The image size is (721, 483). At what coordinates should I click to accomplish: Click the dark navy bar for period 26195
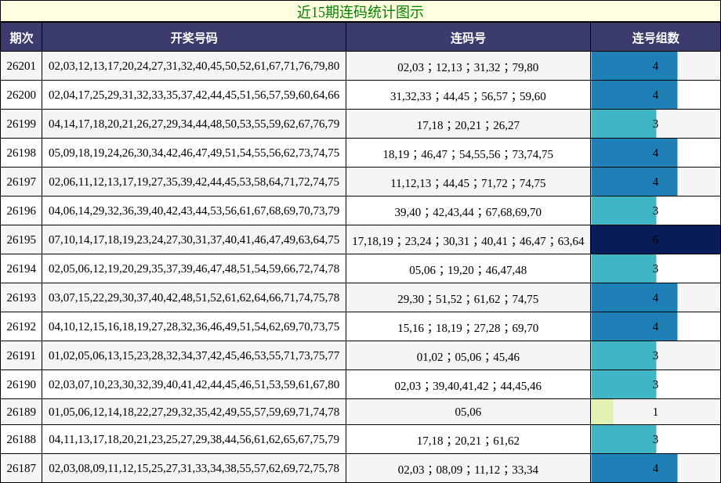coord(656,240)
